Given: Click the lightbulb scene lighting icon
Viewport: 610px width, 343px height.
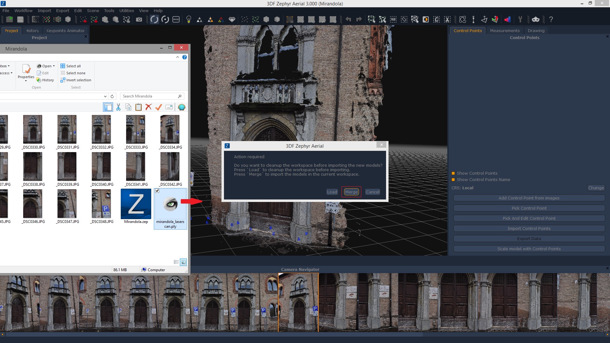Looking at the screenshot, I should coord(189,19).
